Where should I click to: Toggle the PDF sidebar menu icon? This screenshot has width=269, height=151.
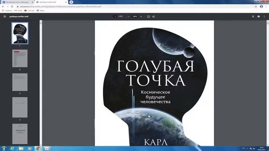(5, 16)
